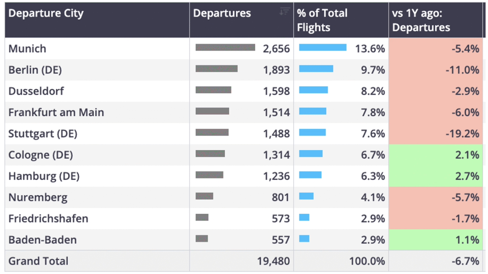Select the Munich row label
Screen dimensions: 488x274
coord(27,49)
